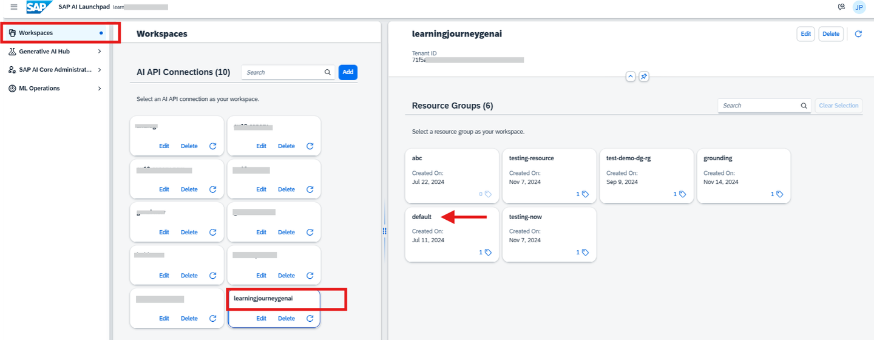Image resolution: width=874 pixels, height=340 pixels.
Task: Click the tag icon on abc card
Action: tap(487, 194)
